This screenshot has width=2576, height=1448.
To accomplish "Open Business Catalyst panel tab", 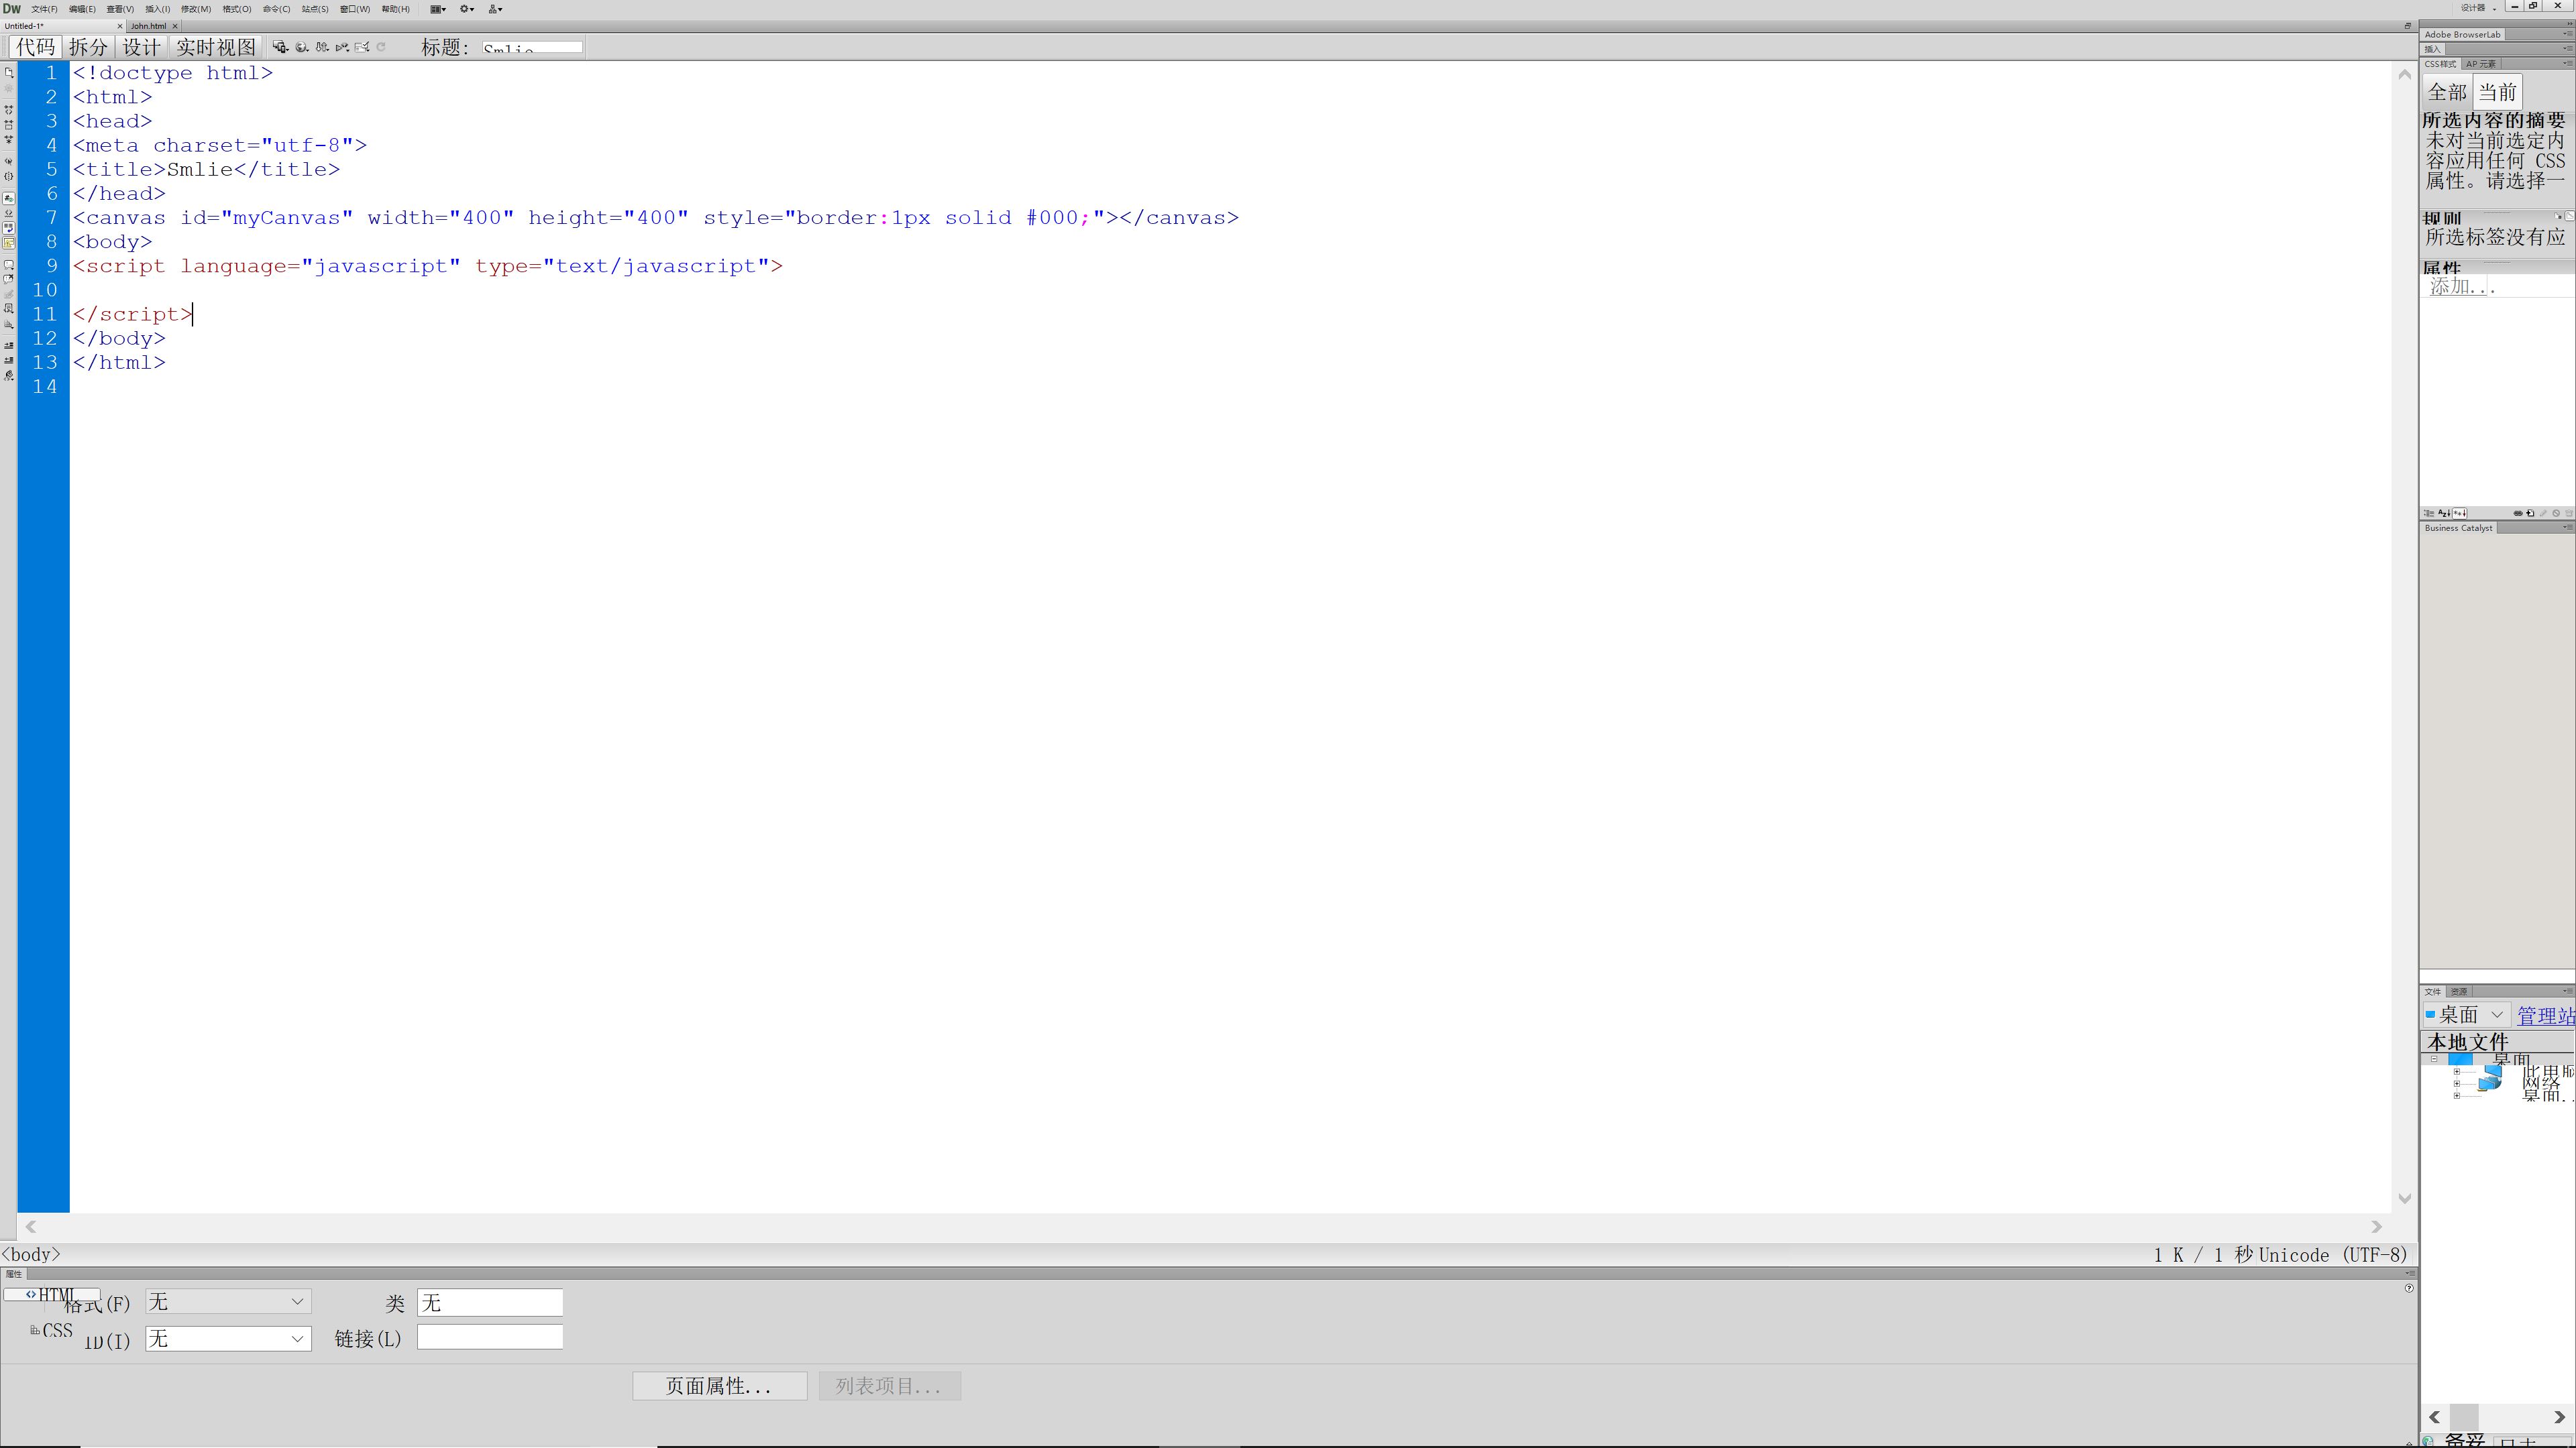I will point(2458,528).
